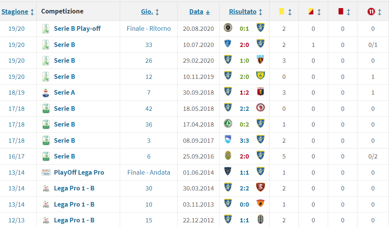389x227 pixels.
Task: Open Finale - Andata matchday link
Action: click(149, 172)
